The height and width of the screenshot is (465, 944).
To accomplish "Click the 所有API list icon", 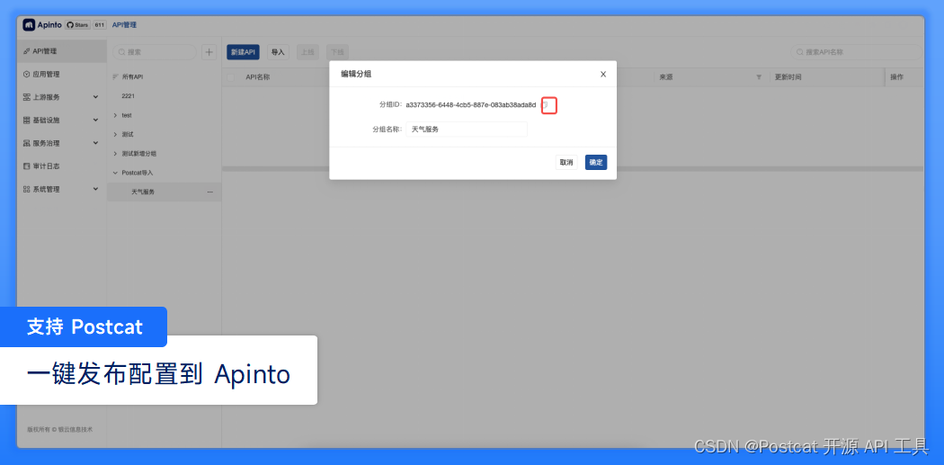I will click(x=116, y=77).
